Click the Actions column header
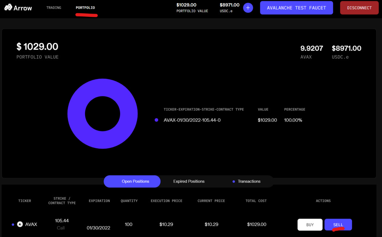382x237 pixels. point(323,201)
